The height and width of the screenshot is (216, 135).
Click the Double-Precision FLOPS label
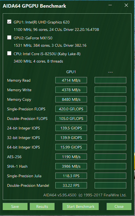pos(27,119)
